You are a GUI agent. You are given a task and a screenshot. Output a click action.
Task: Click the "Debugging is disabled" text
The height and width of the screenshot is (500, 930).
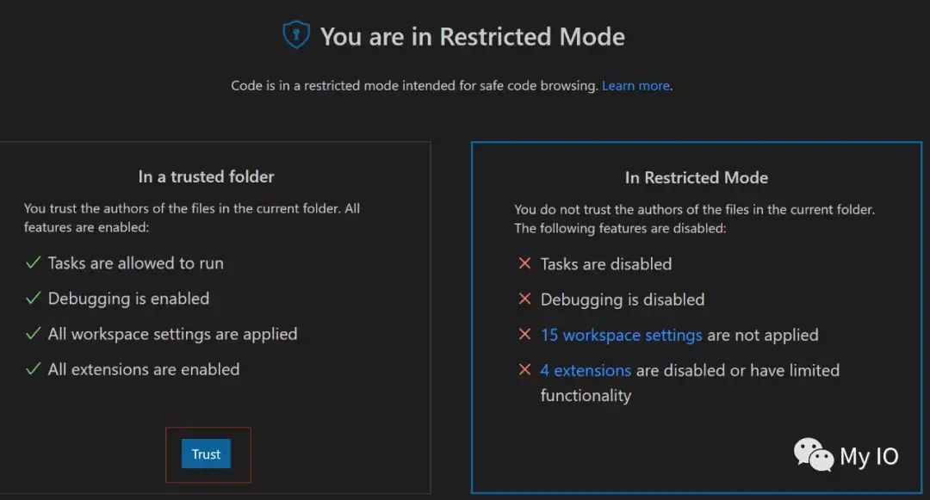(x=623, y=299)
